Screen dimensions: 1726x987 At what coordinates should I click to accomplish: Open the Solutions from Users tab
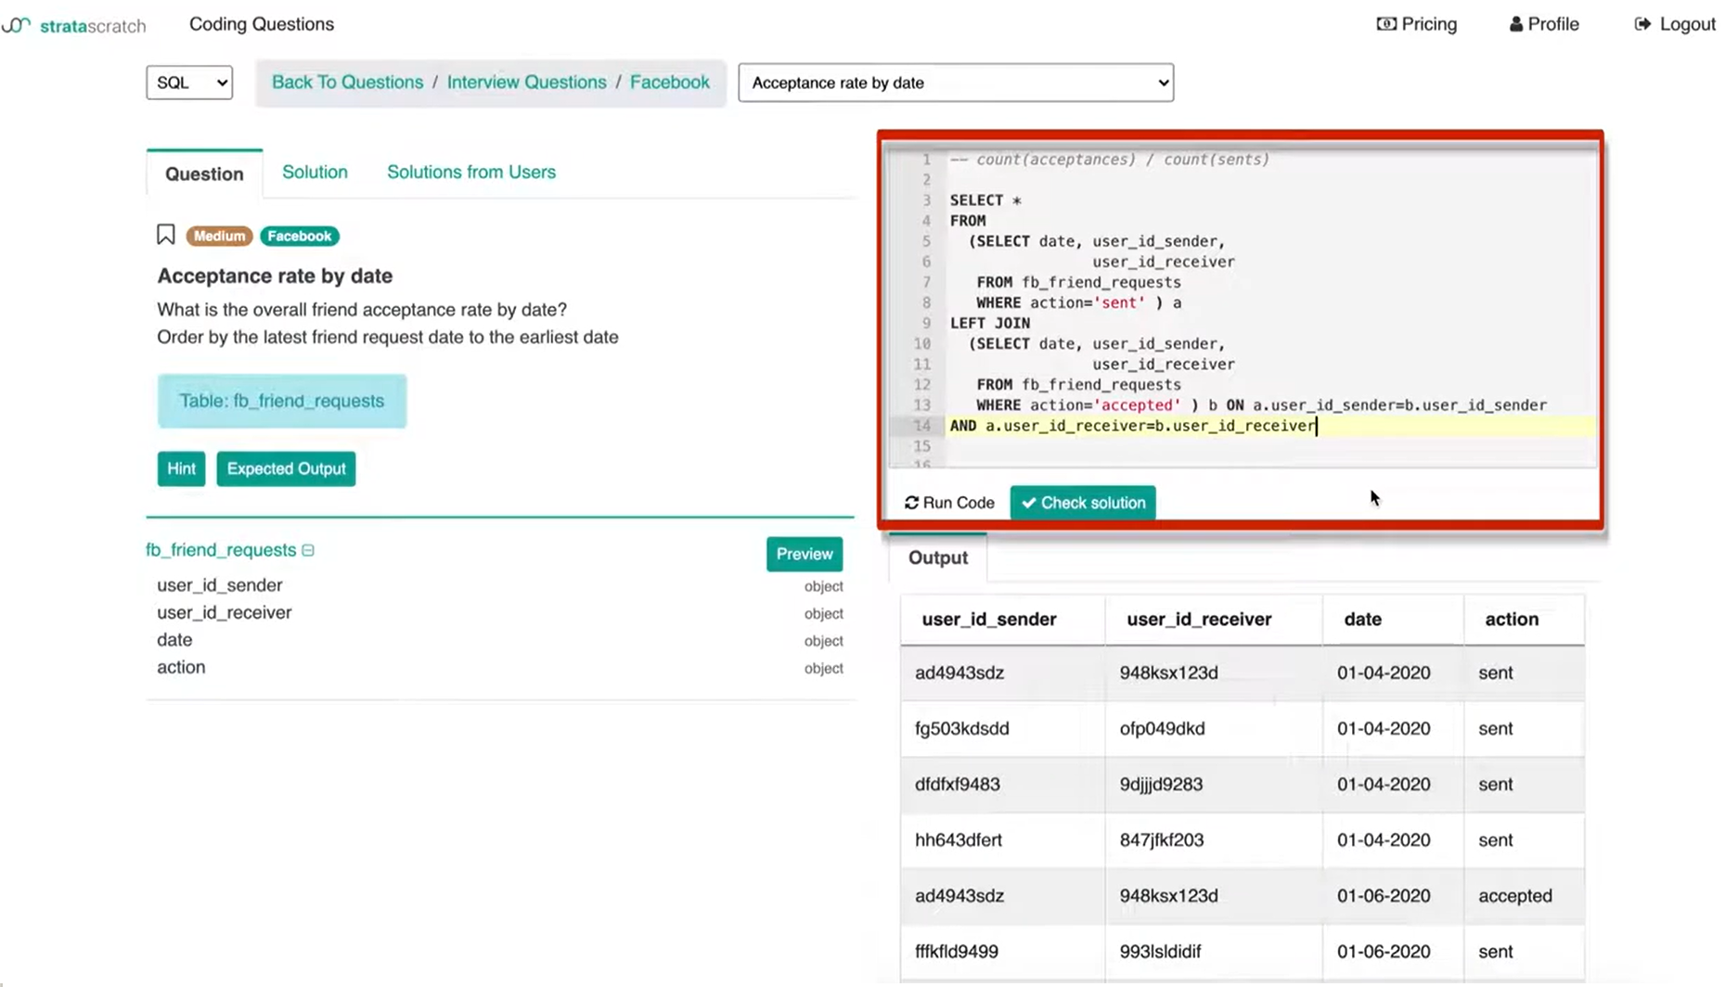coord(471,172)
